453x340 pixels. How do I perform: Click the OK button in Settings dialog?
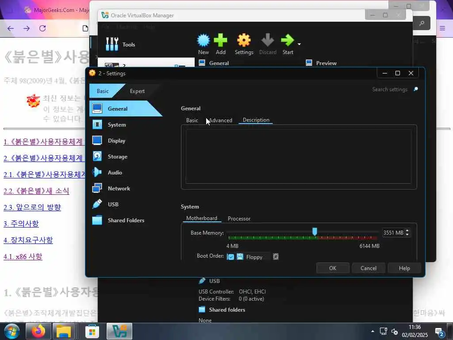(333, 268)
